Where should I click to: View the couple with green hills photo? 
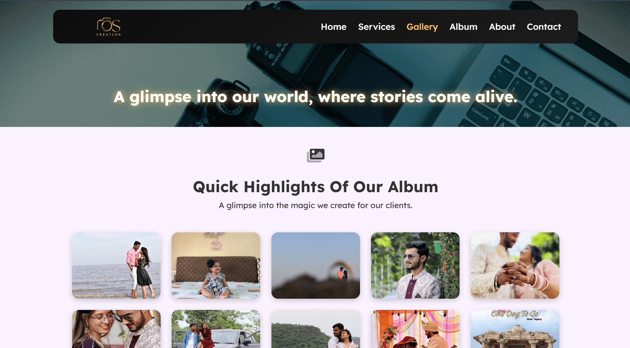pos(315,329)
